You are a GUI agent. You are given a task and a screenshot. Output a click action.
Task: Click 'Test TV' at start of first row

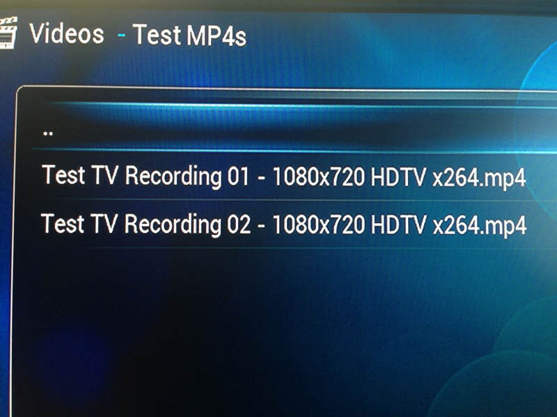click(x=79, y=174)
